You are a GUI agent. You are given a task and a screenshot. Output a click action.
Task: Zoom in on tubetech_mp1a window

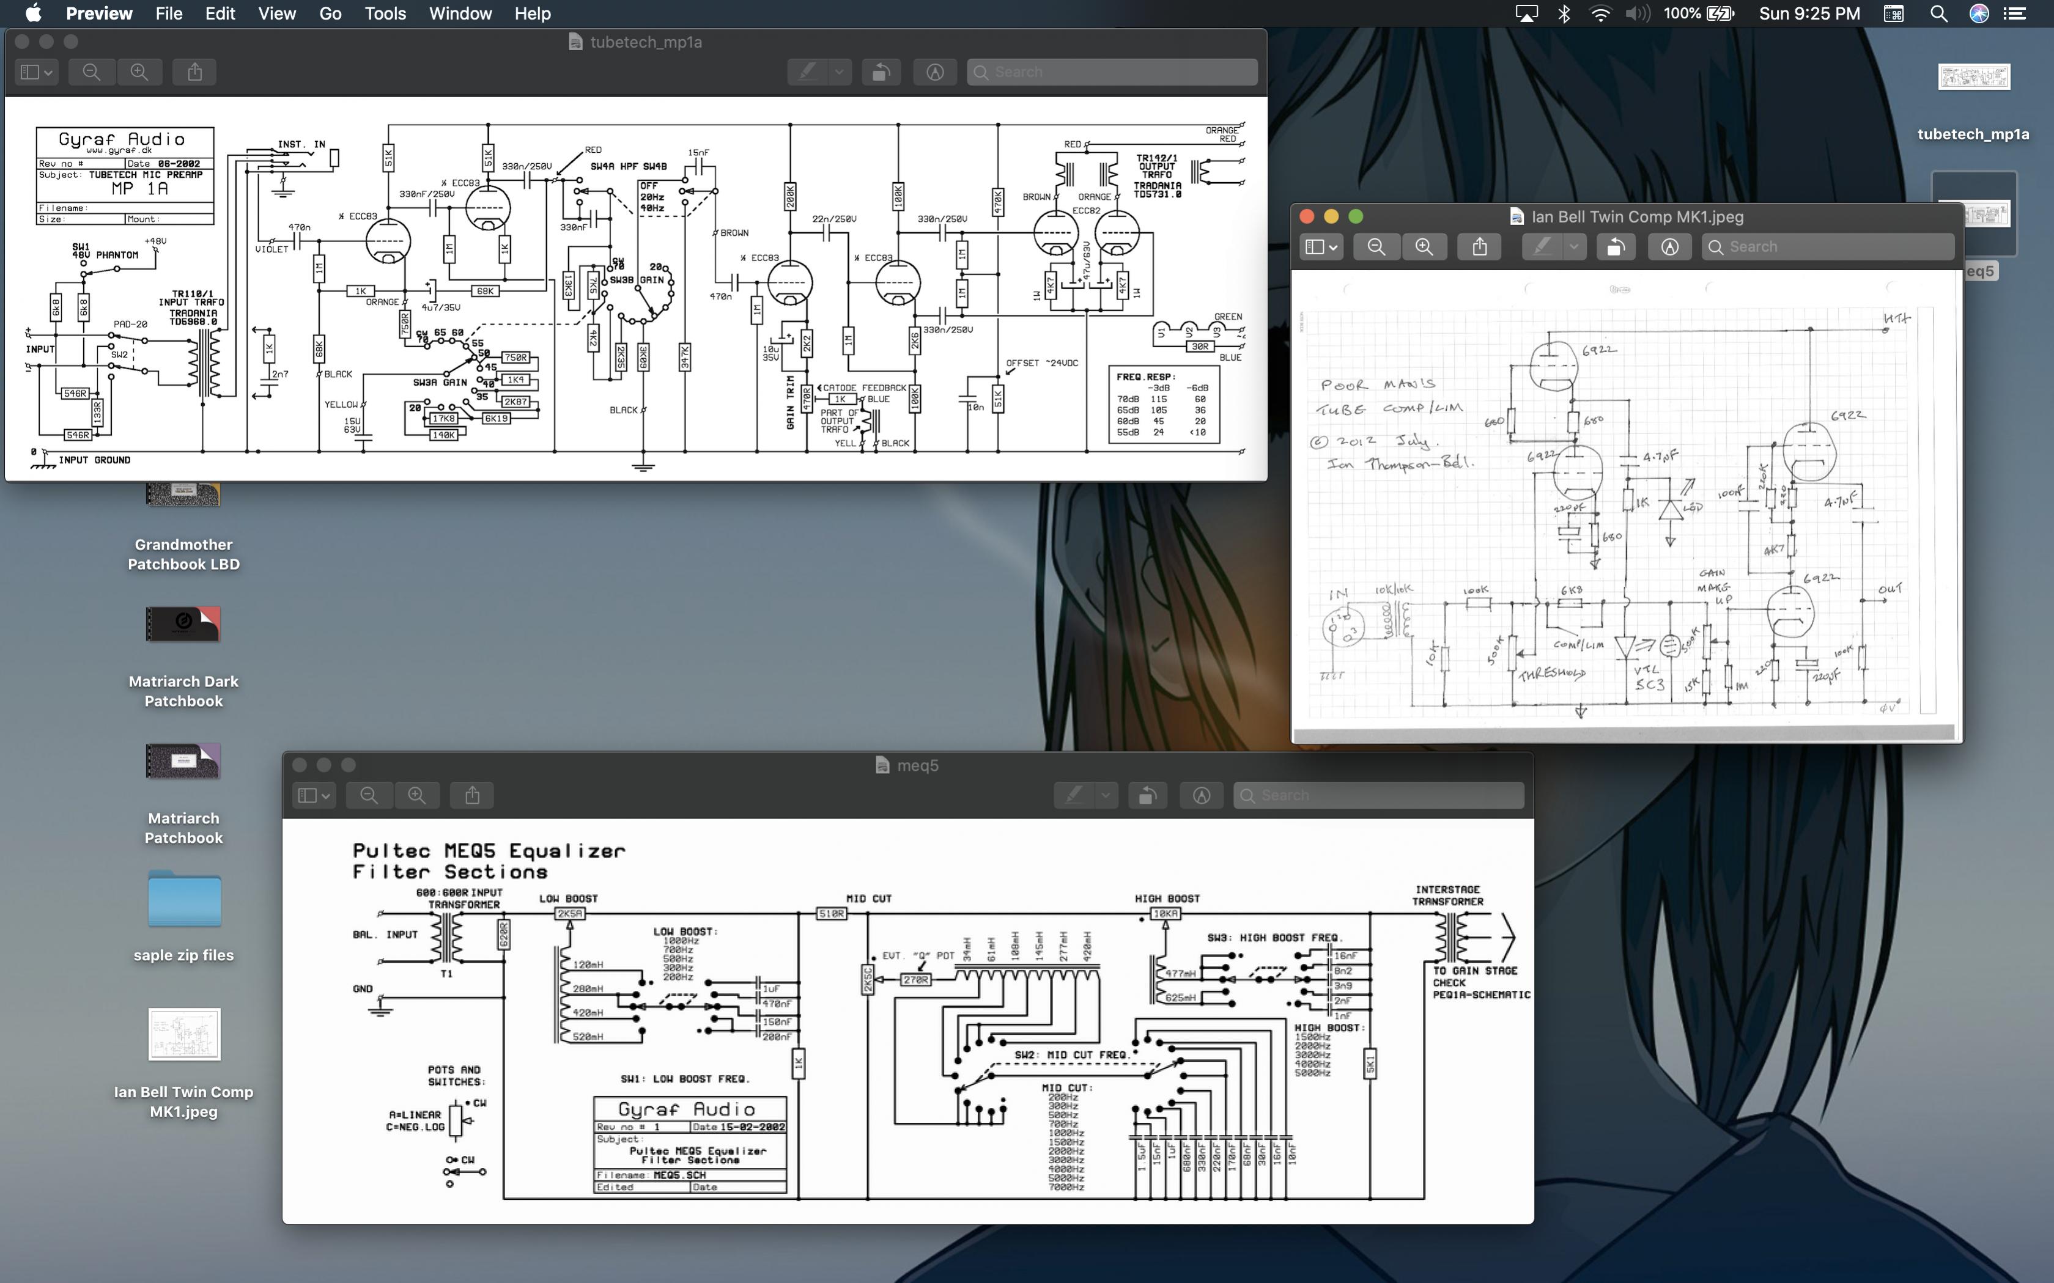139,72
